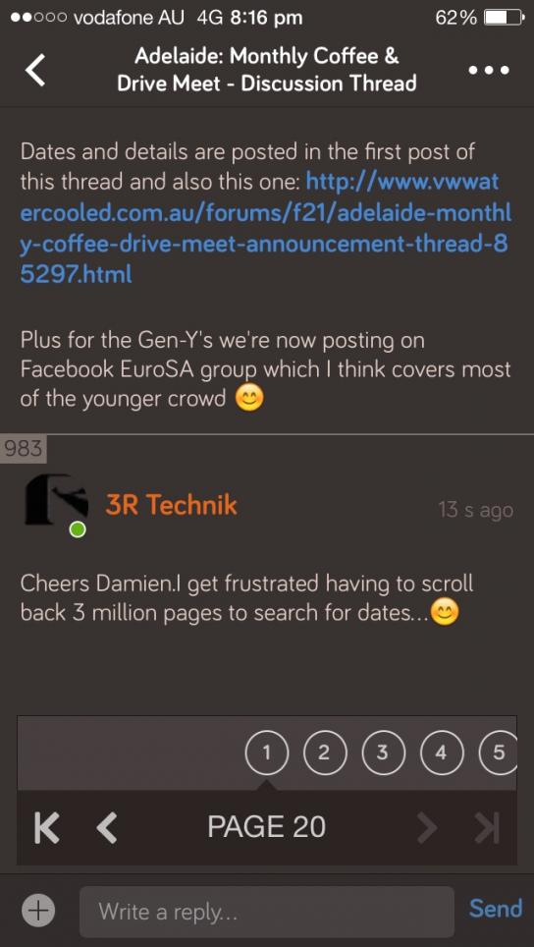Select page 4 circle
Image resolution: width=534 pixels, height=947 pixels.
click(x=441, y=752)
